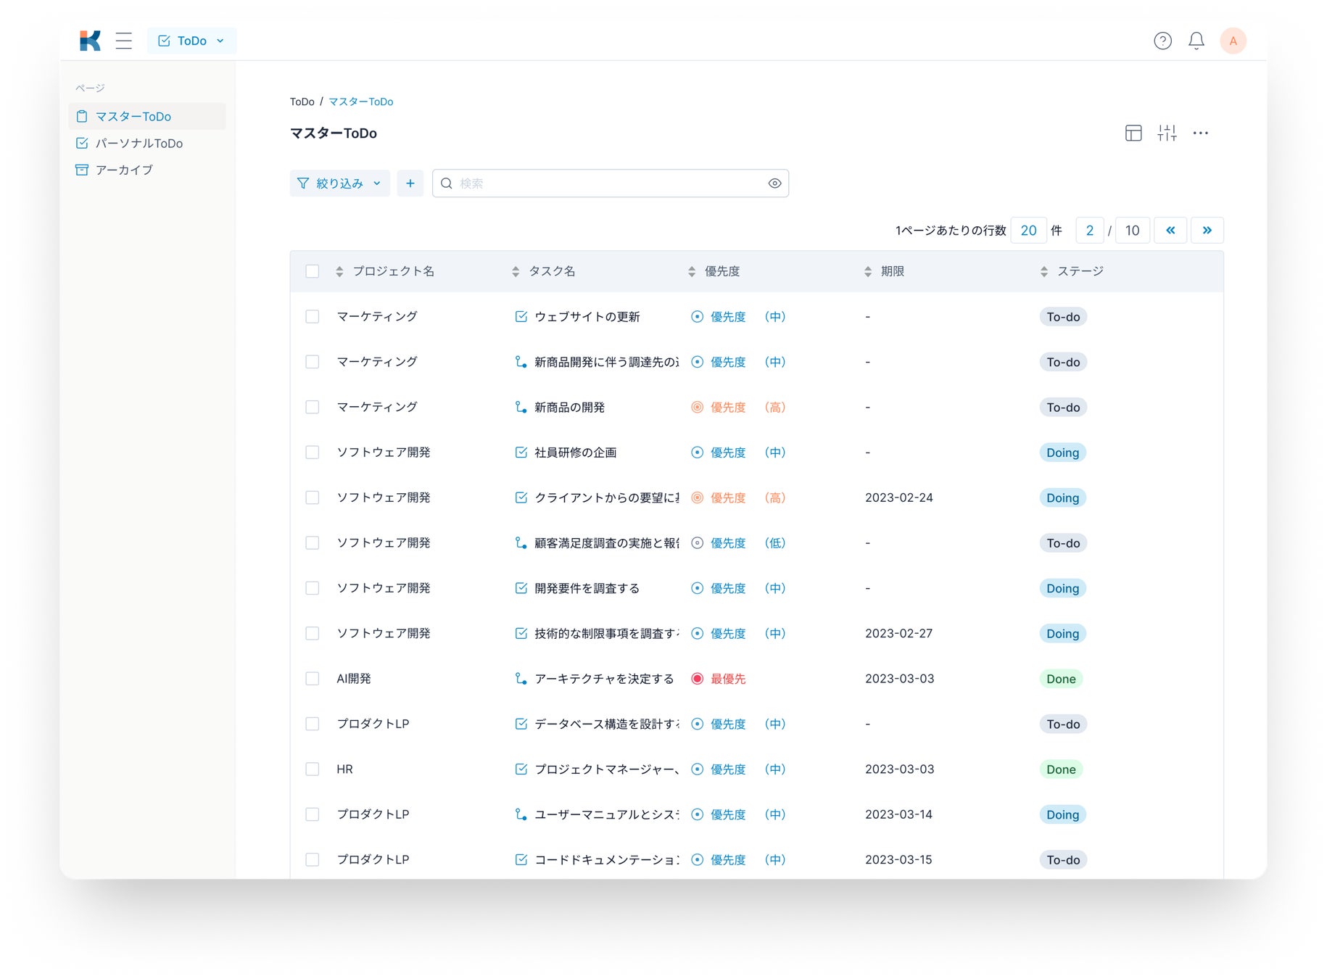Open パーソナルToDo page in sidebar

139,144
